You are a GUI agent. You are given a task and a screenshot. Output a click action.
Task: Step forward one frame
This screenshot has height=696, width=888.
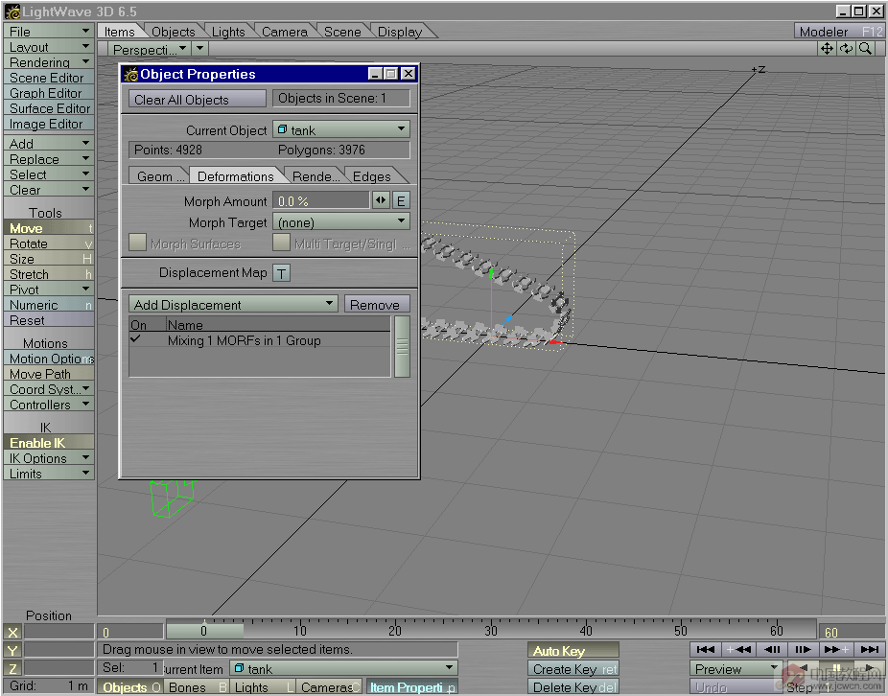tap(803, 650)
